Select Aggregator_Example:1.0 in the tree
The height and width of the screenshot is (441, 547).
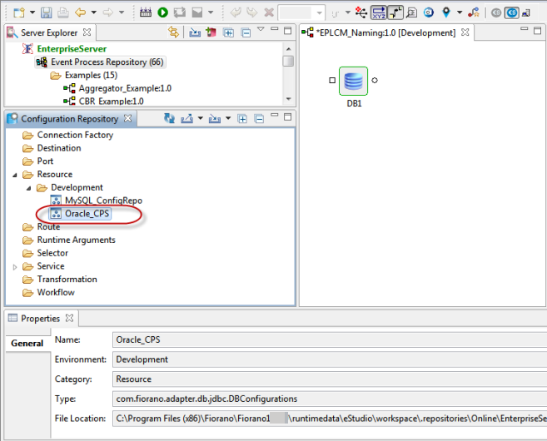point(125,88)
